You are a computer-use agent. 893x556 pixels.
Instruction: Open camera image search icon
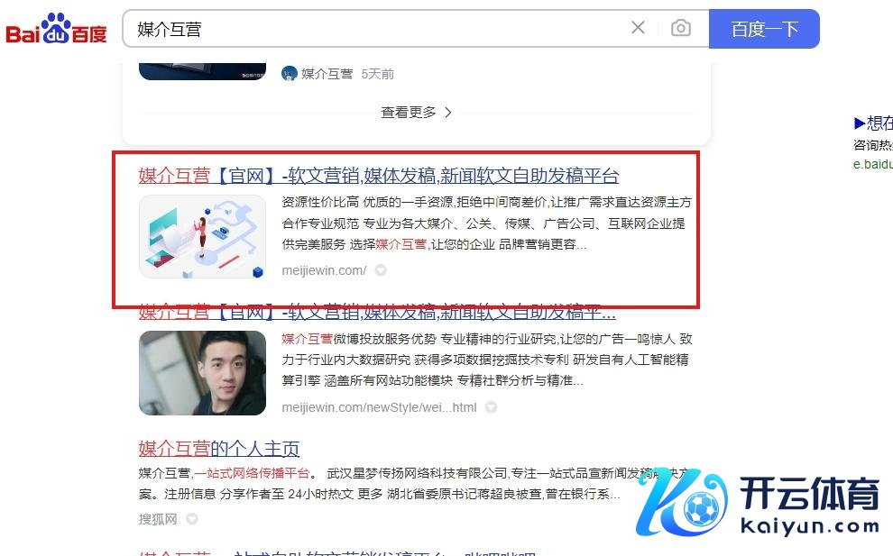point(680,27)
